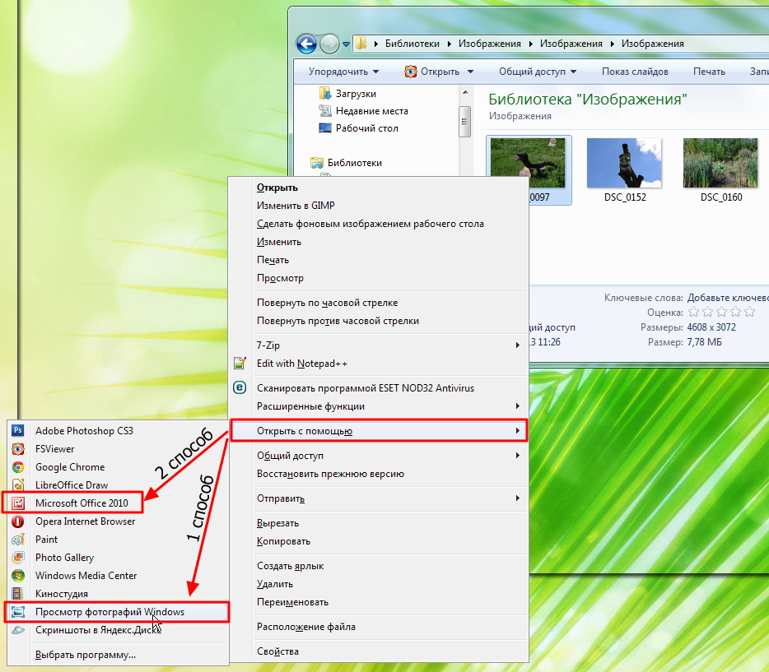Click the navigation pane scroll up arrow
Screen dimensions: 769x672
tap(465, 92)
